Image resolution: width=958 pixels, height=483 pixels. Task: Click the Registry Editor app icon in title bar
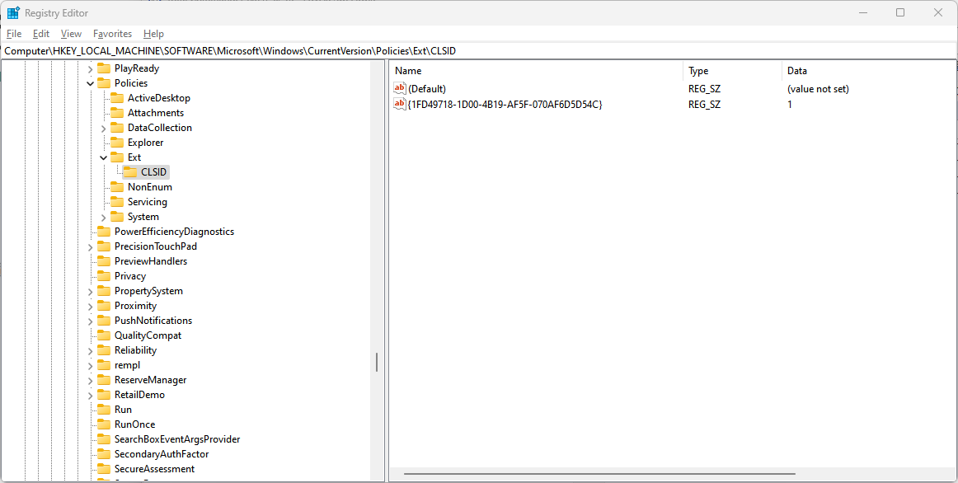point(13,13)
